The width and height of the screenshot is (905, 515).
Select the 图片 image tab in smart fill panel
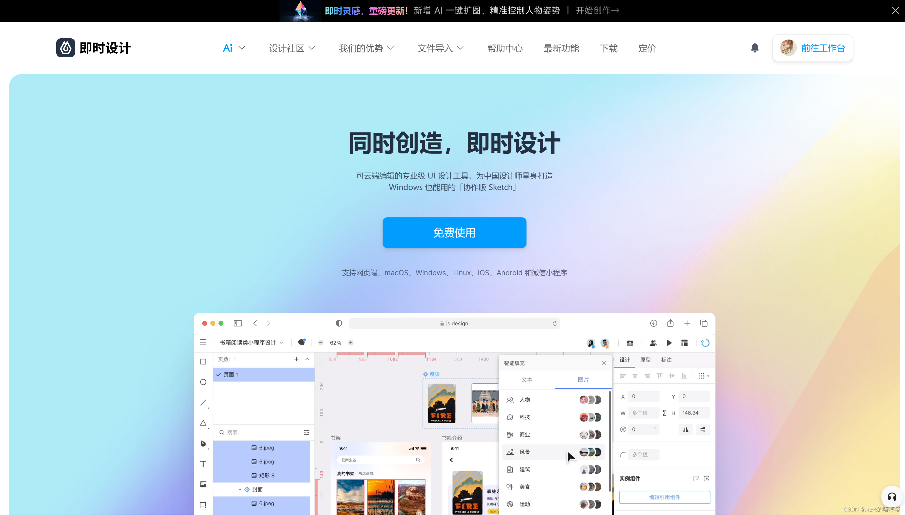583,379
